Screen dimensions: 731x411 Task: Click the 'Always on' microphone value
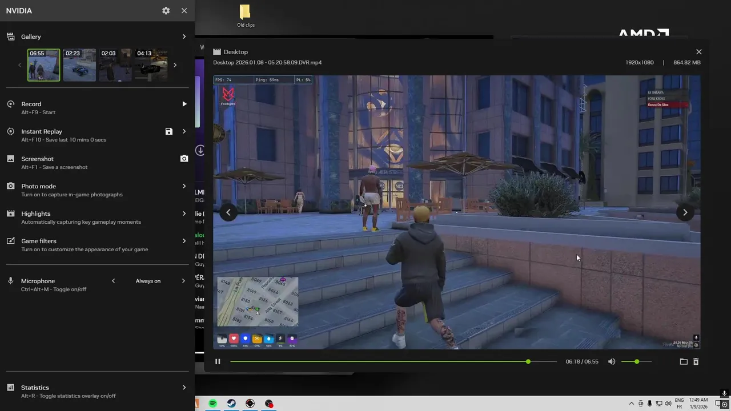148,281
